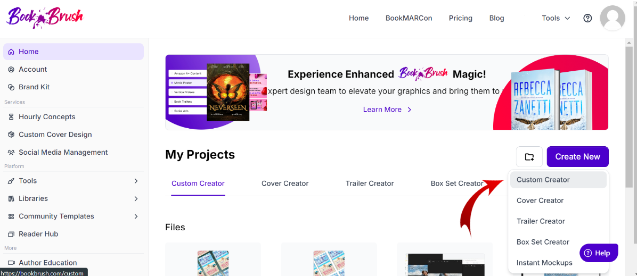Open the Home link in top navigation
The width and height of the screenshot is (637, 276).
359,18
